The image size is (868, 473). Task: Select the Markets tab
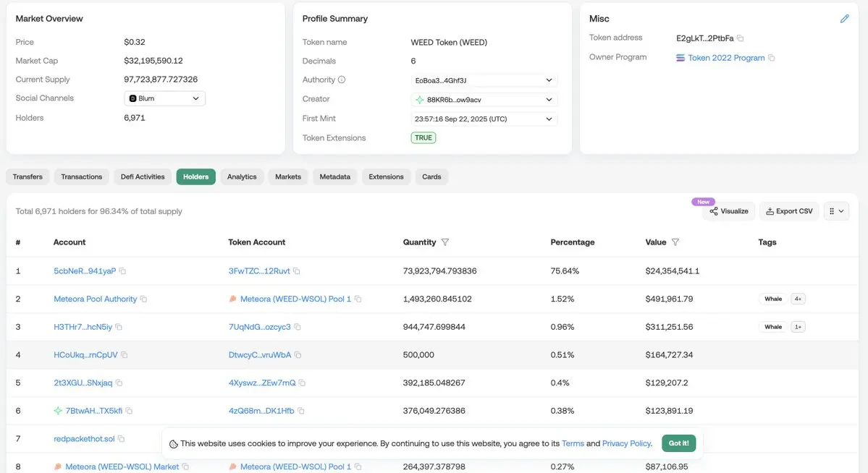(287, 176)
